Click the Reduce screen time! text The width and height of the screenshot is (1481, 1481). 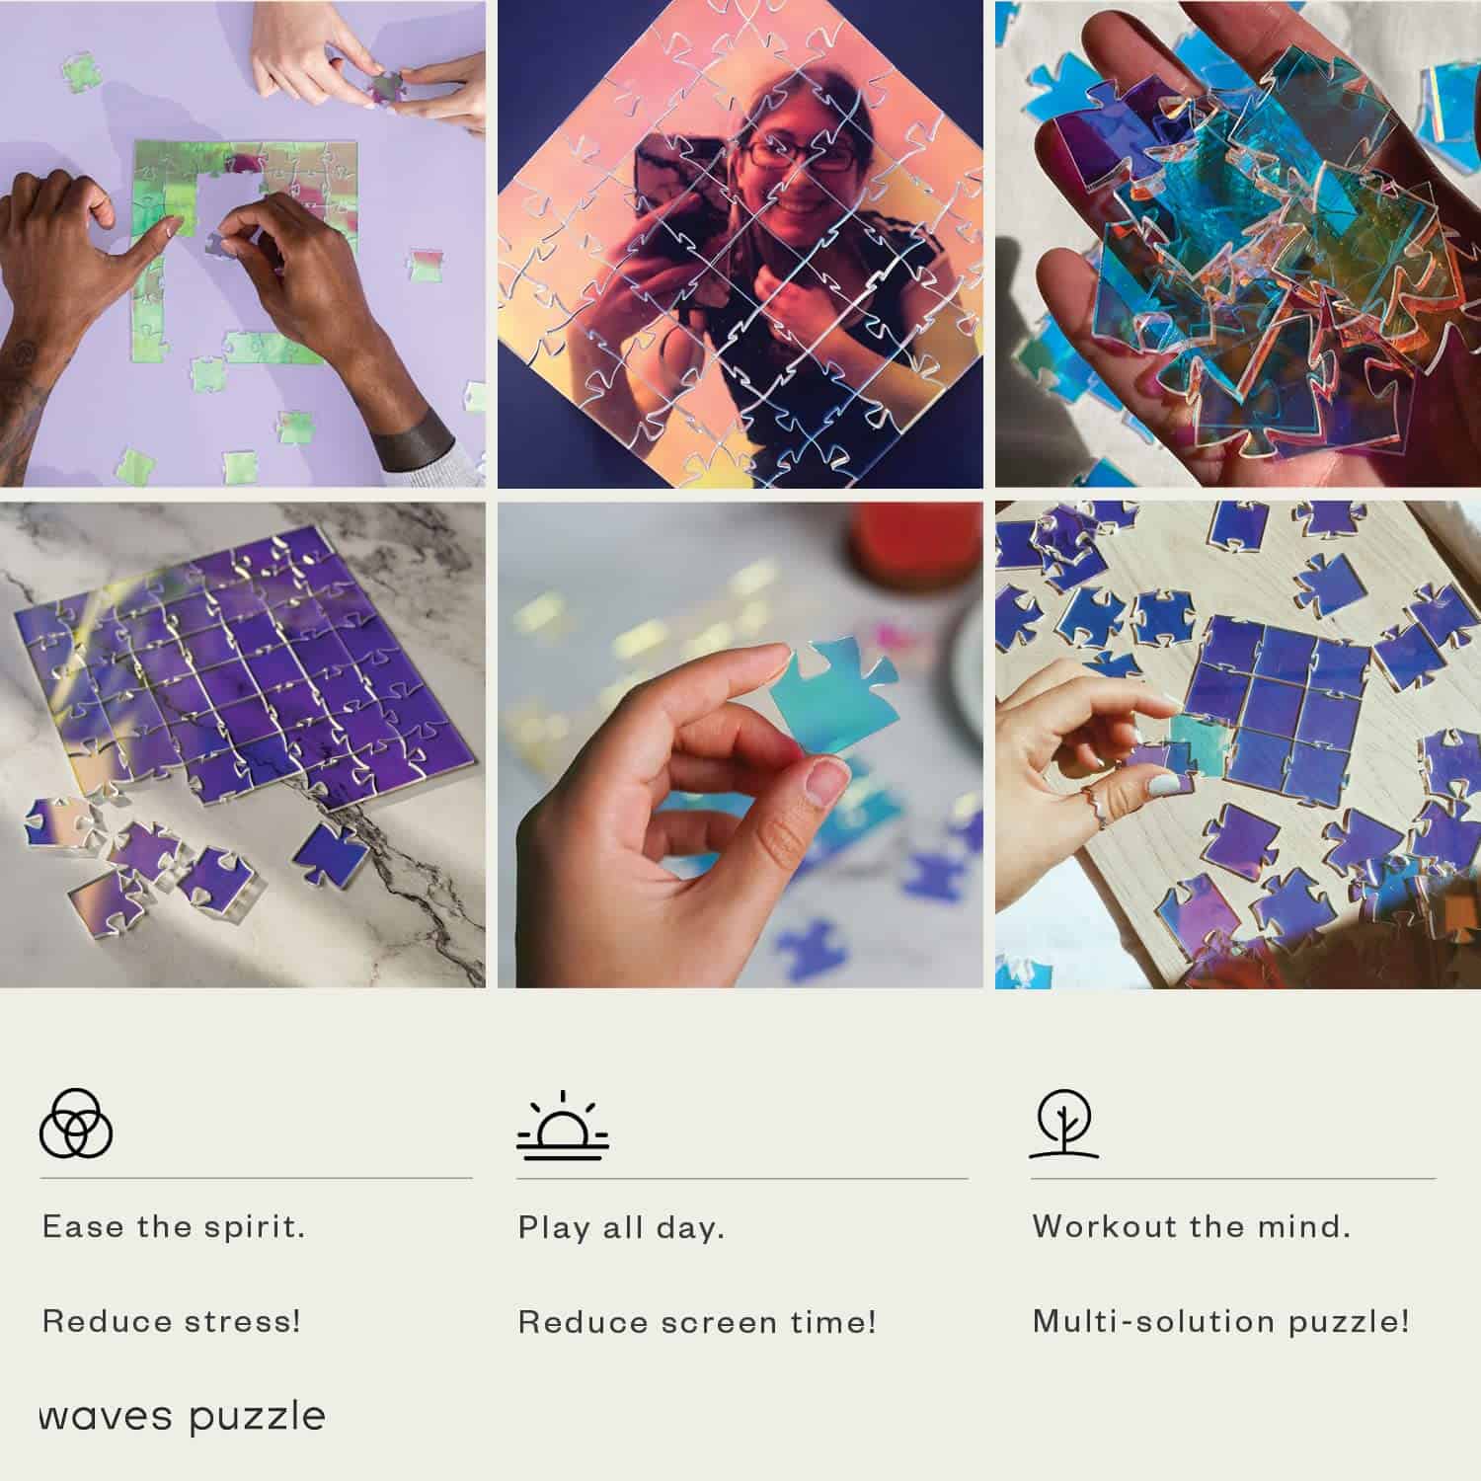(x=698, y=1322)
